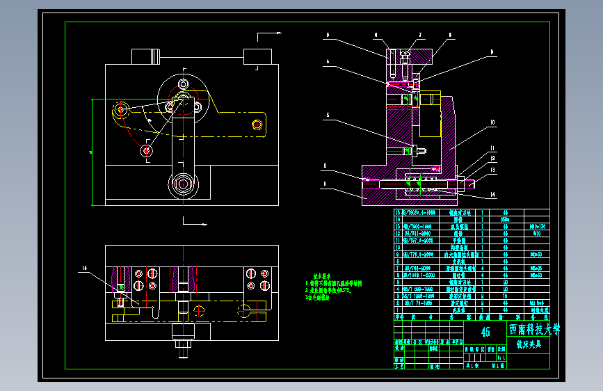Click the 西南科技大学 title block text

click(535, 329)
